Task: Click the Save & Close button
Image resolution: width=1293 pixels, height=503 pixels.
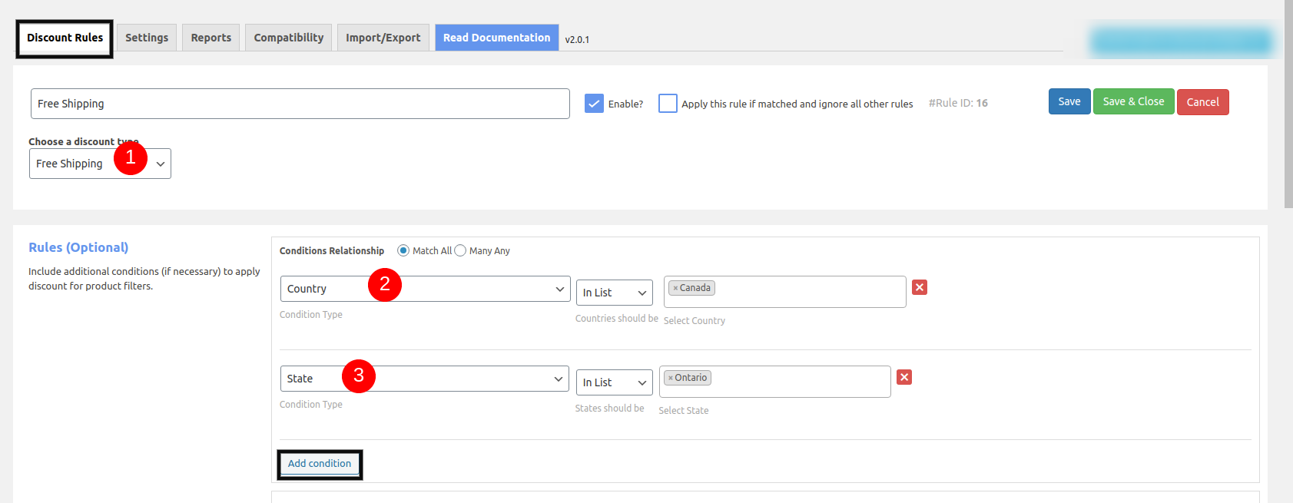Action: 1133,101
